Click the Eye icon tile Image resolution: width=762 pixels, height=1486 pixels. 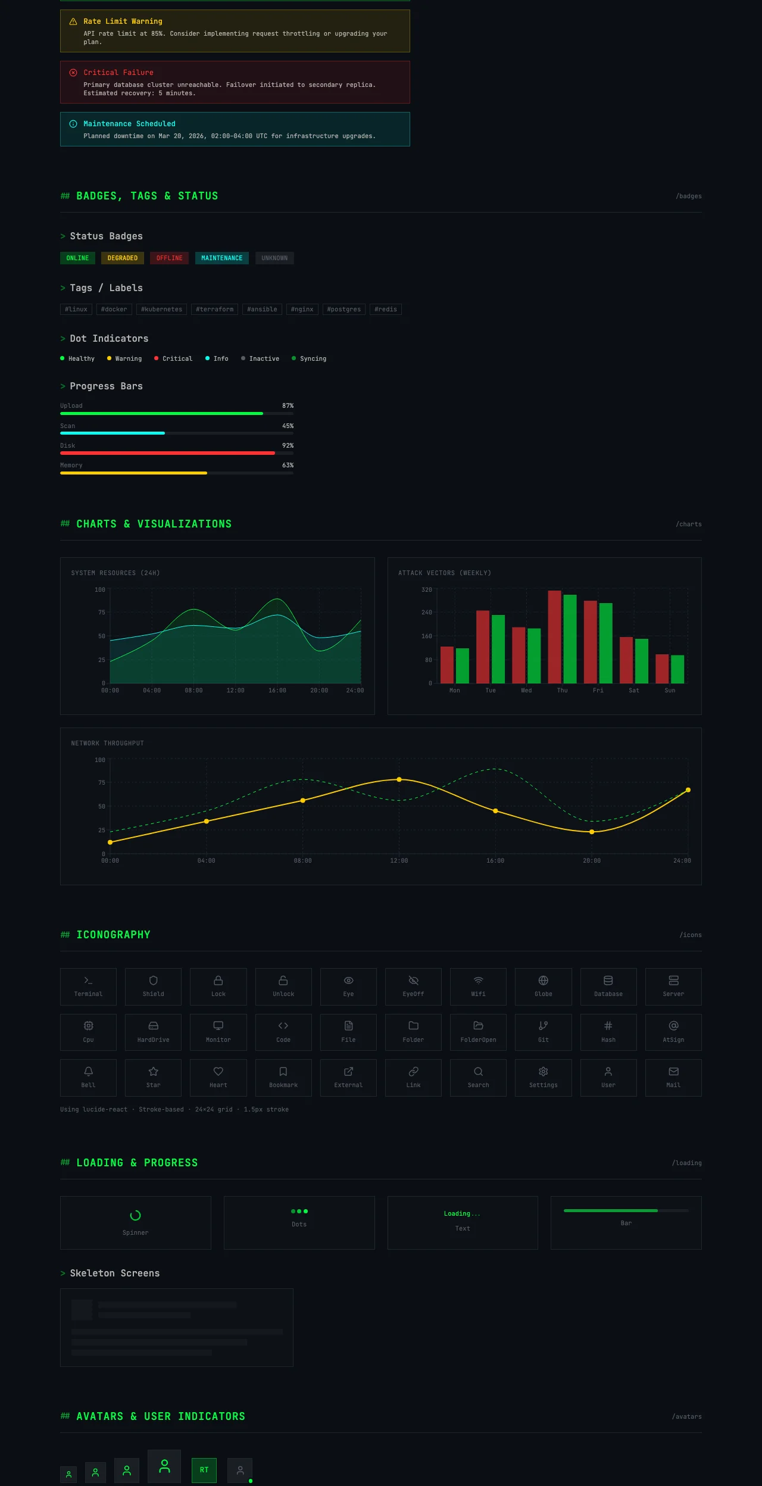click(348, 986)
